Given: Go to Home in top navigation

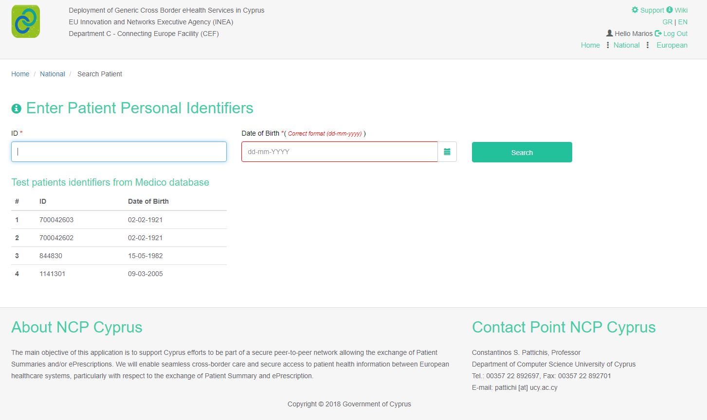Looking at the screenshot, I should point(590,45).
